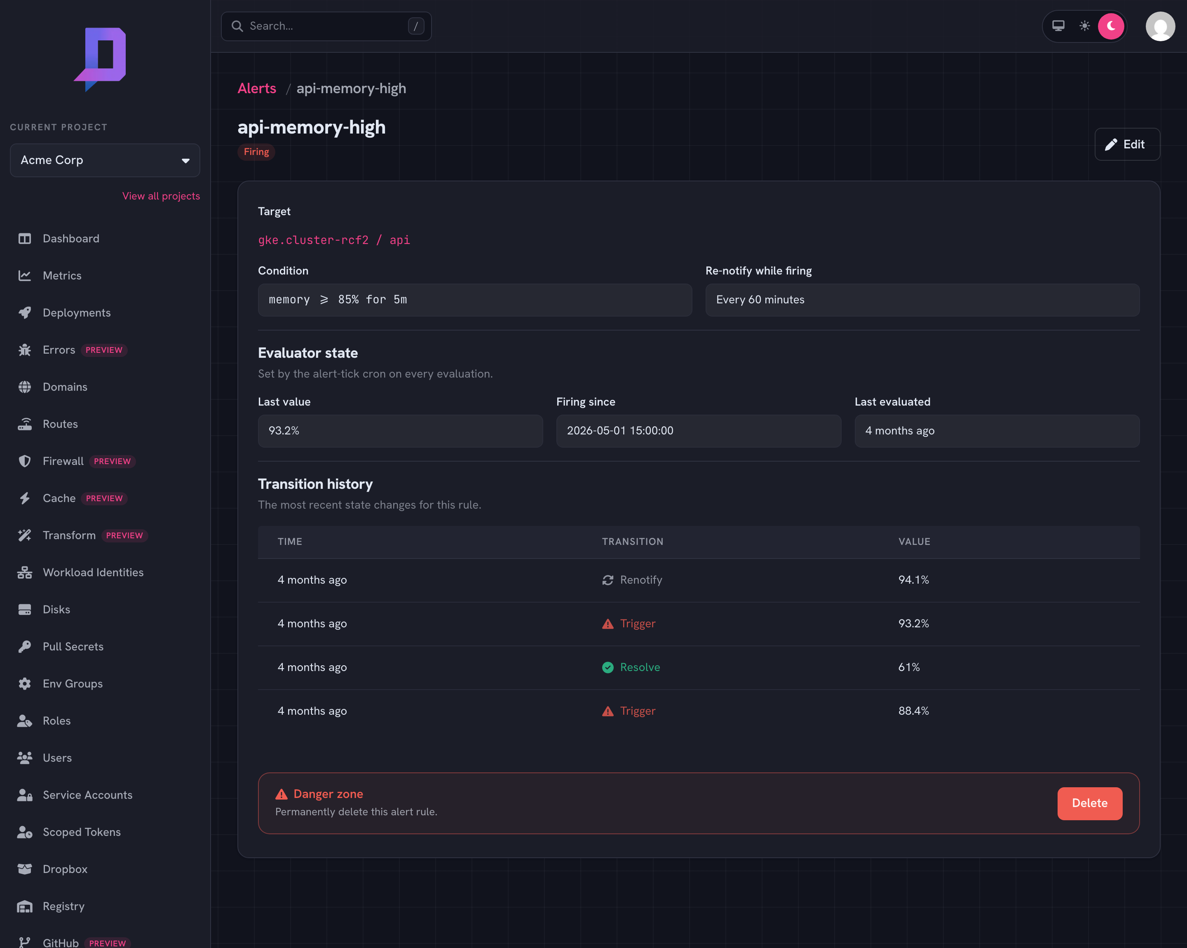
Task: Click the Edit button
Action: pyautogui.click(x=1127, y=144)
